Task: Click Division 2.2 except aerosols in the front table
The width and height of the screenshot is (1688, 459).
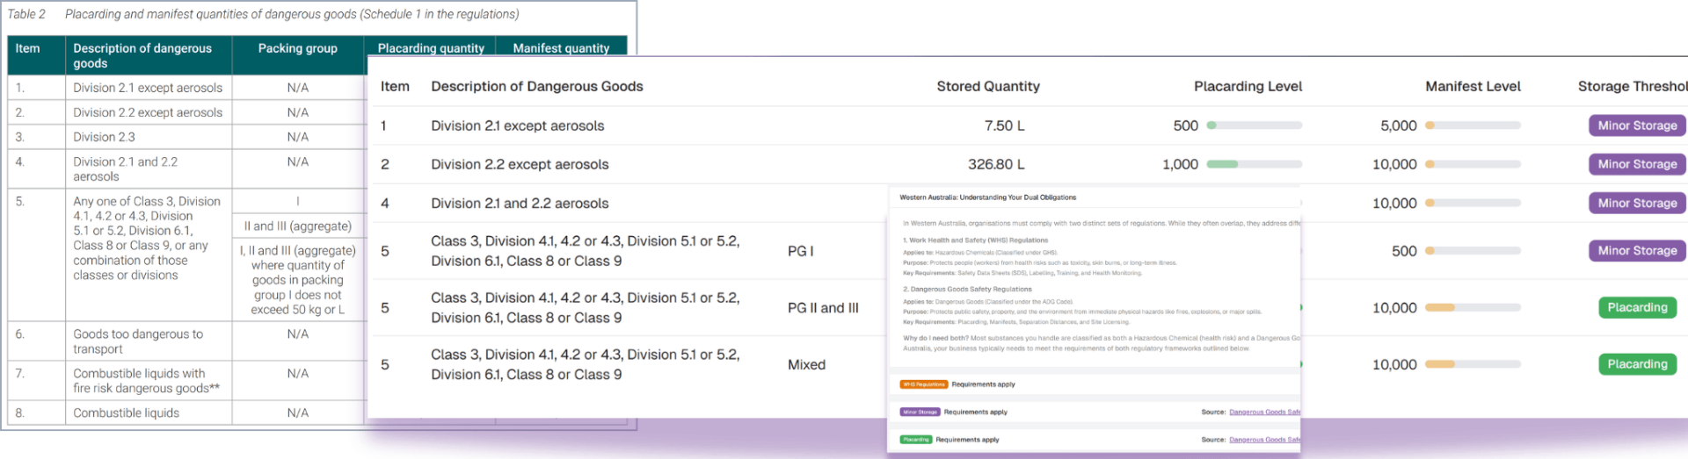Action: (520, 164)
